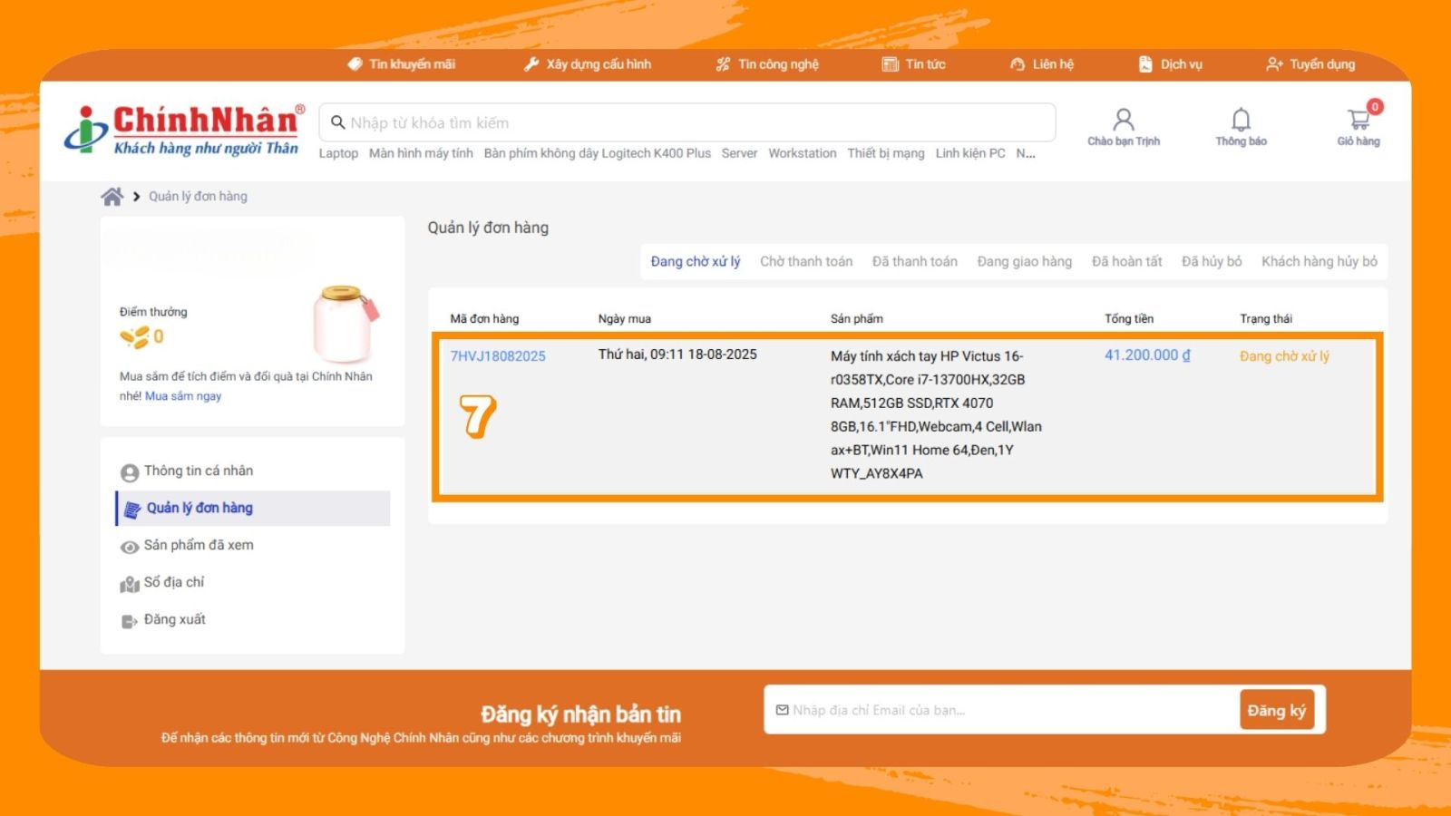This screenshot has height=816, width=1451.
Task: Click the Đăng ký newsletter button
Action: [x=1276, y=710]
